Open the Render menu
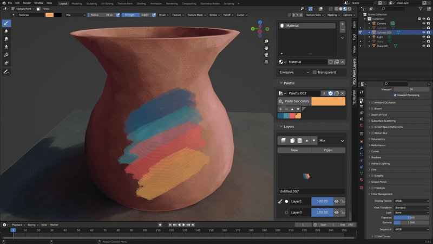433x244 pixels. point(27,3)
